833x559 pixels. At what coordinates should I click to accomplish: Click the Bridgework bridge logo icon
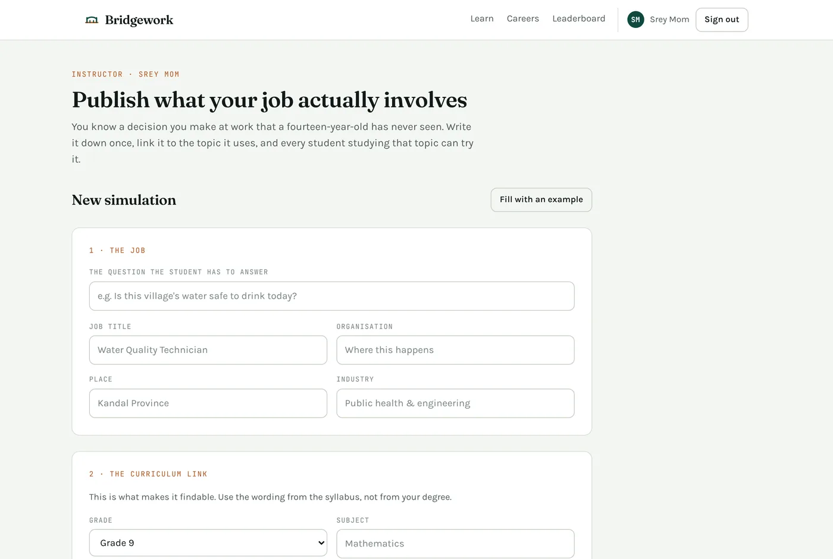pos(92,20)
